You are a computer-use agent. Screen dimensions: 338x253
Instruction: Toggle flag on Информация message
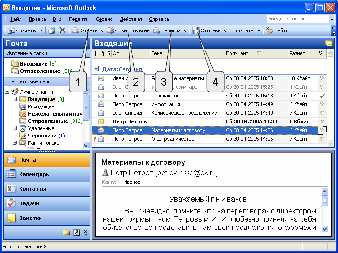coord(322,104)
